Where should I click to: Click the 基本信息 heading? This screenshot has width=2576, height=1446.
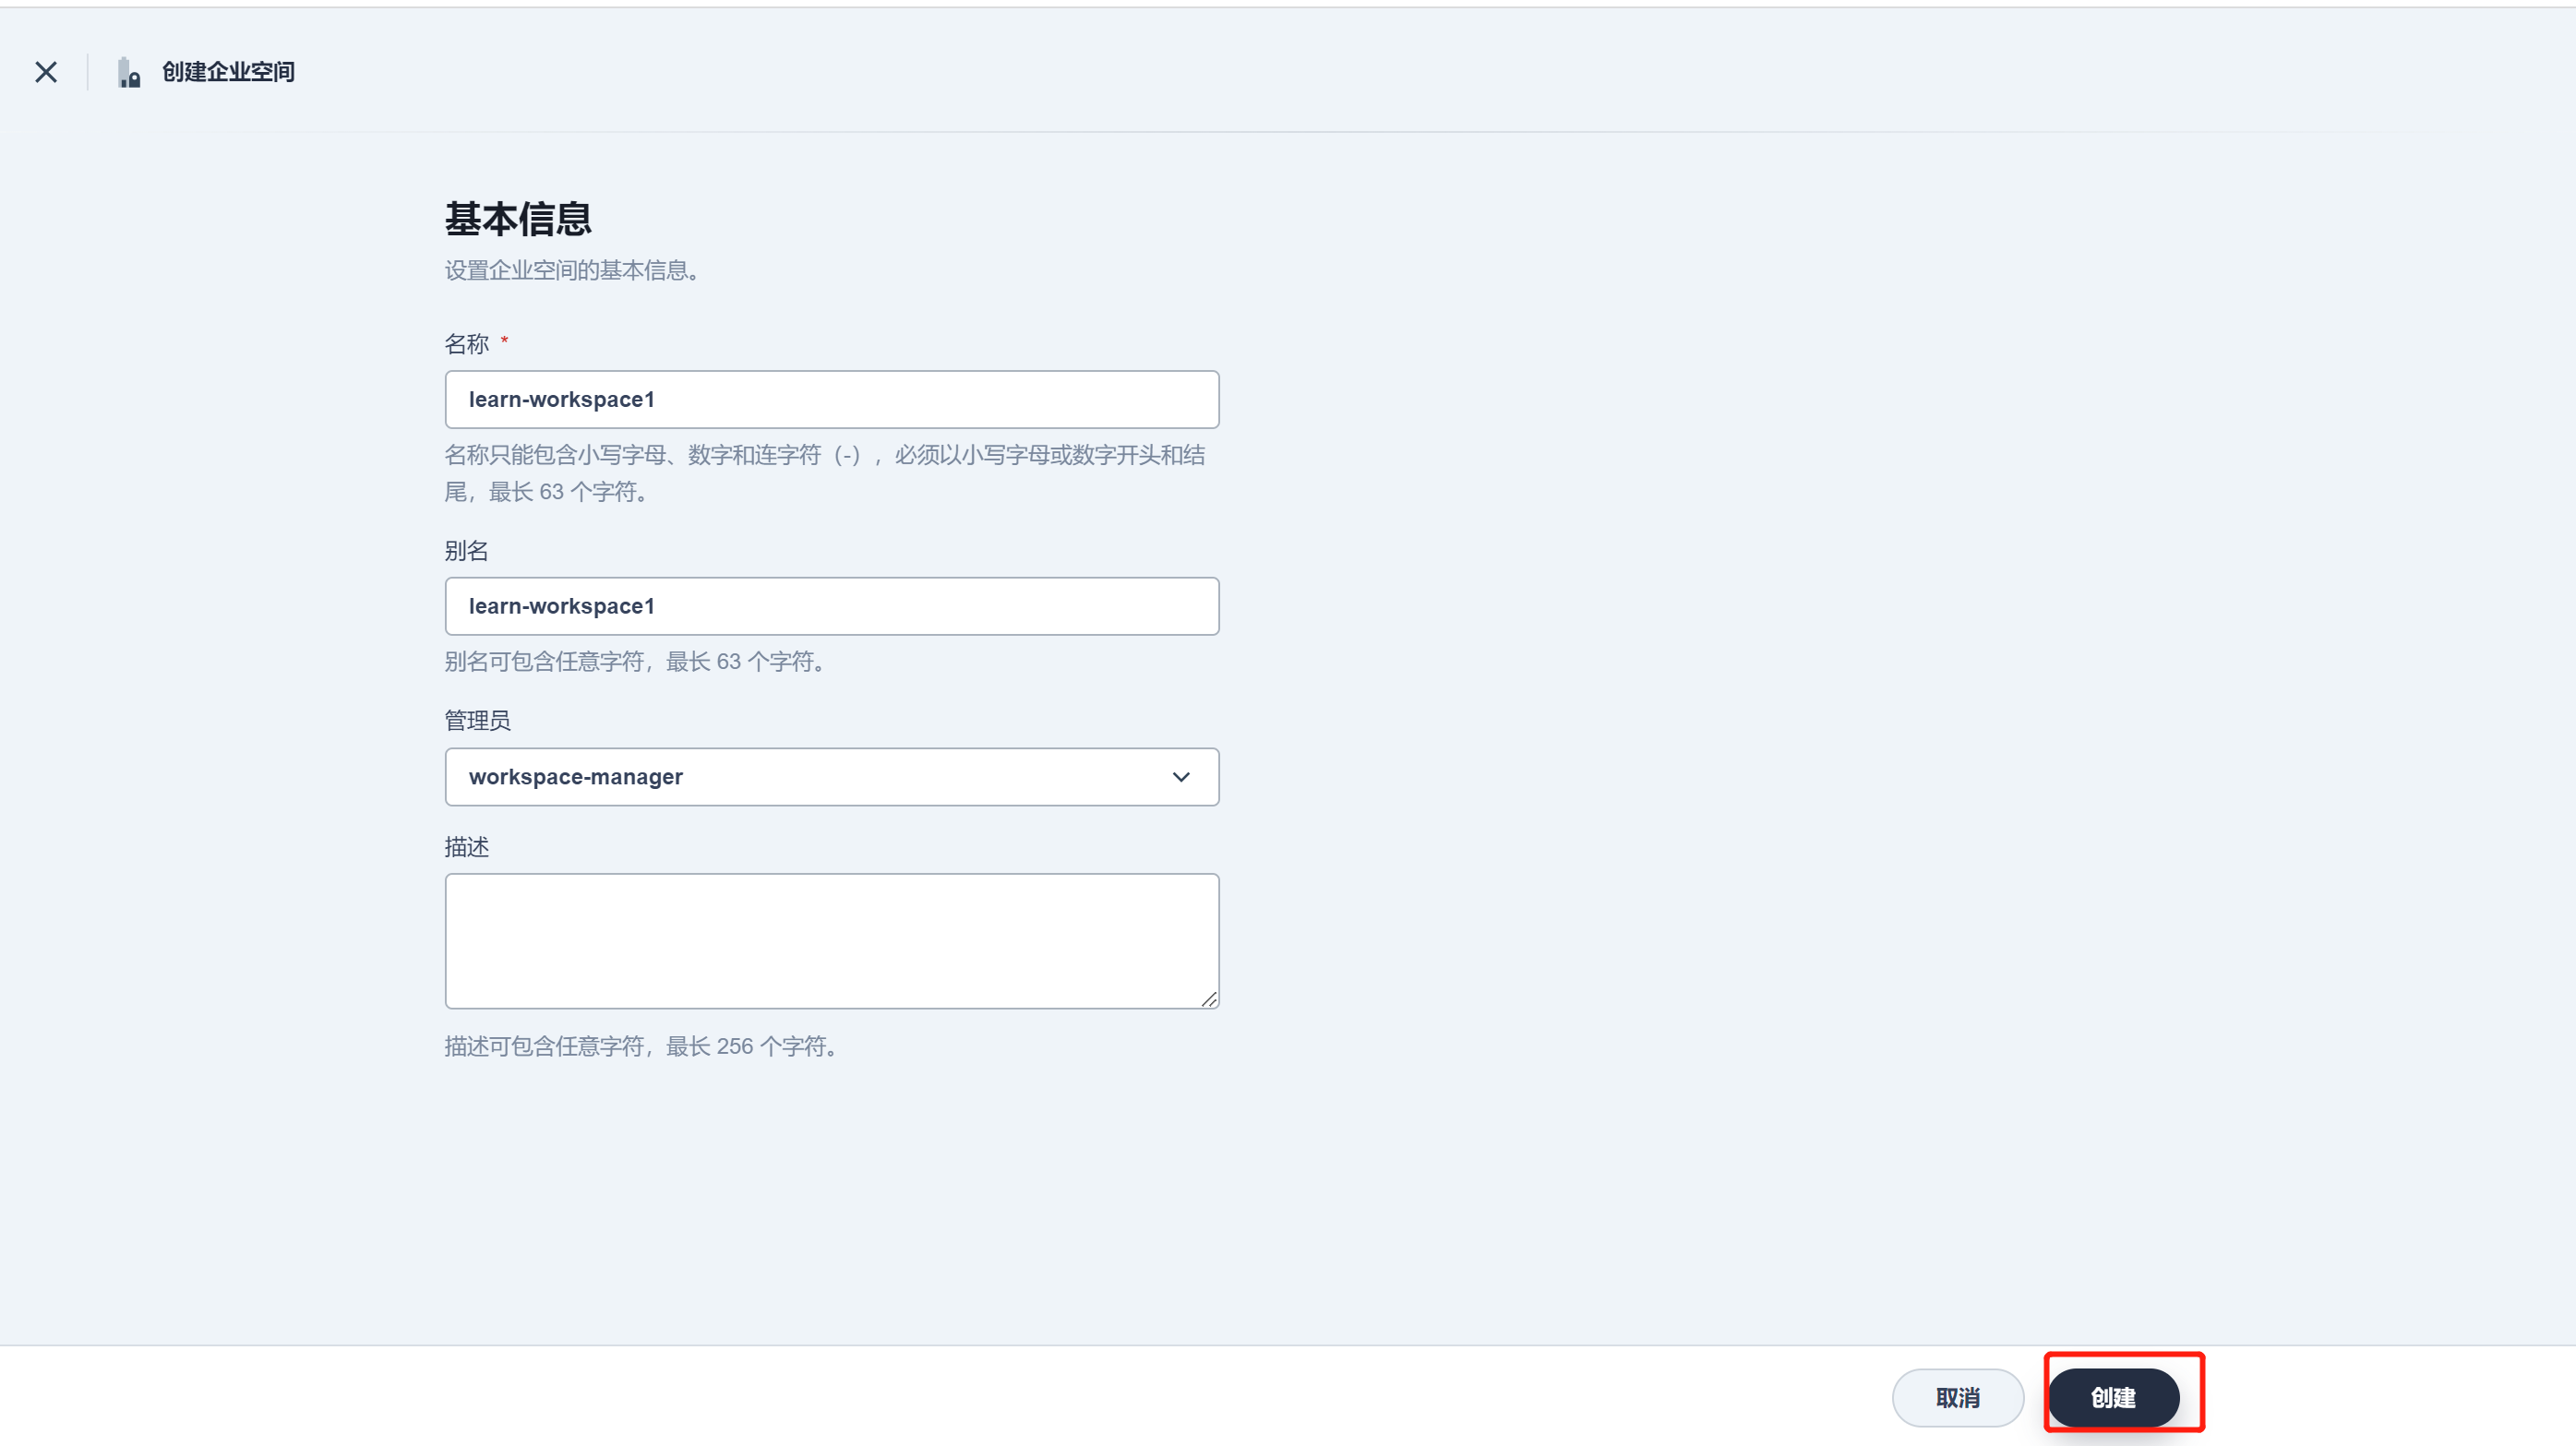pyautogui.click(x=518, y=219)
